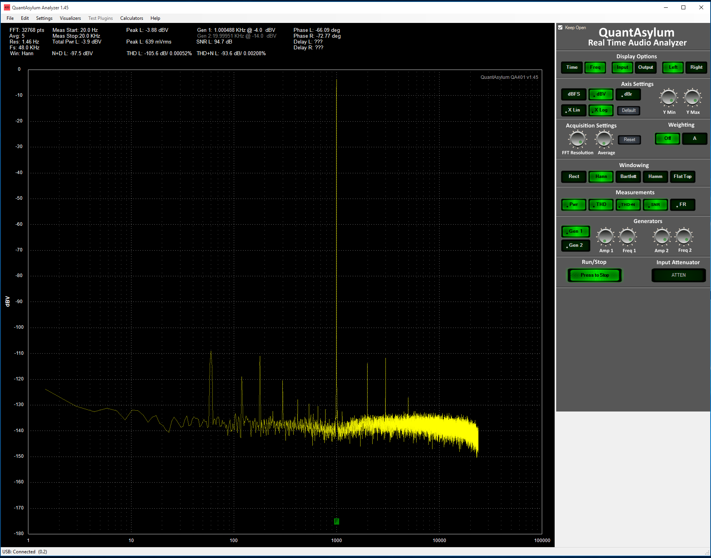Toggle generator Gen 2
This screenshot has height=558, width=711.
(x=576, y=245)
